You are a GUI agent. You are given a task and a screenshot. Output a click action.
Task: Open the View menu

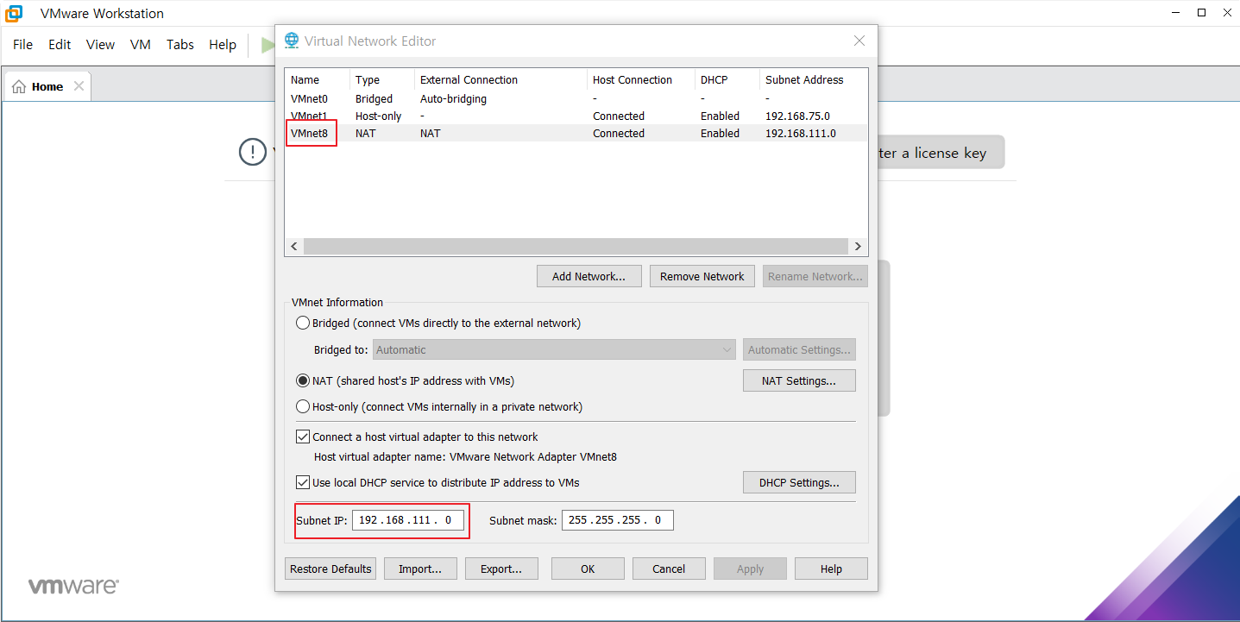100,45
